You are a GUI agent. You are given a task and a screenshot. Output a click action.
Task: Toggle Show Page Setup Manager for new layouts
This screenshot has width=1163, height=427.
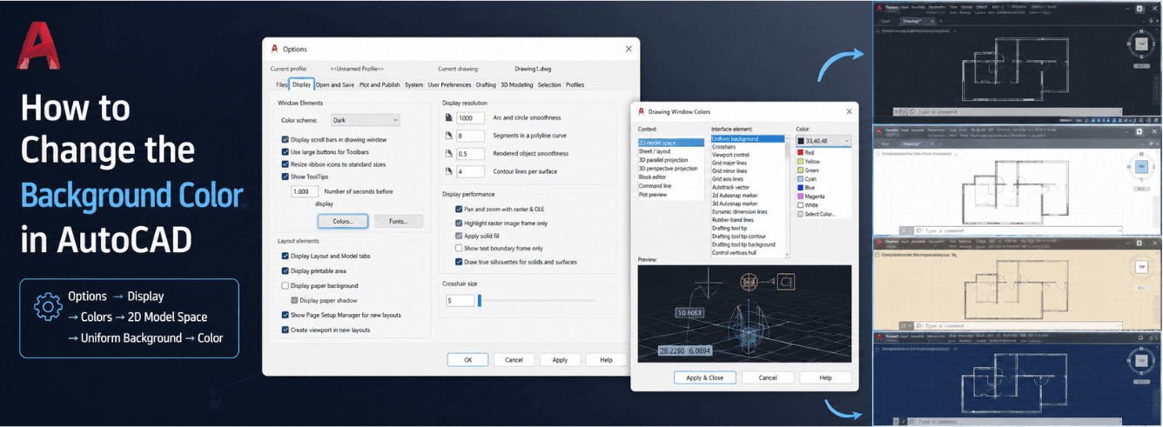(x=286, y=316)
